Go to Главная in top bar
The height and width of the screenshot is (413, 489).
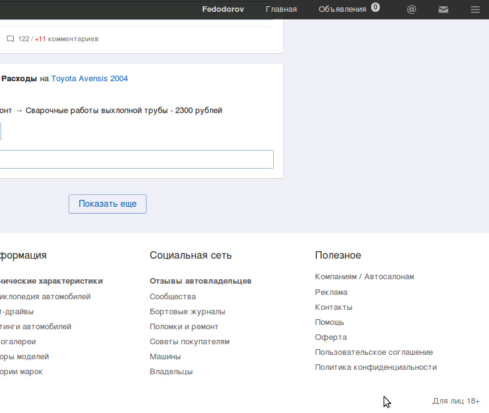[281, 9]
